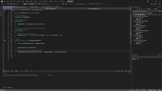Click the notifications icon in status bar
Screen dimensions: 162x91
click(160, 90)
